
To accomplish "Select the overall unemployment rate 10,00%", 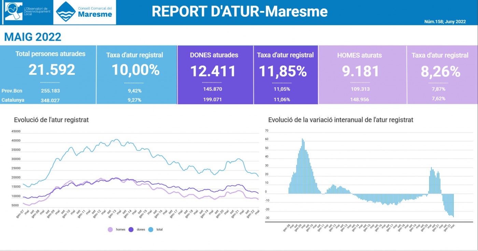I will [x=136, y=70].
